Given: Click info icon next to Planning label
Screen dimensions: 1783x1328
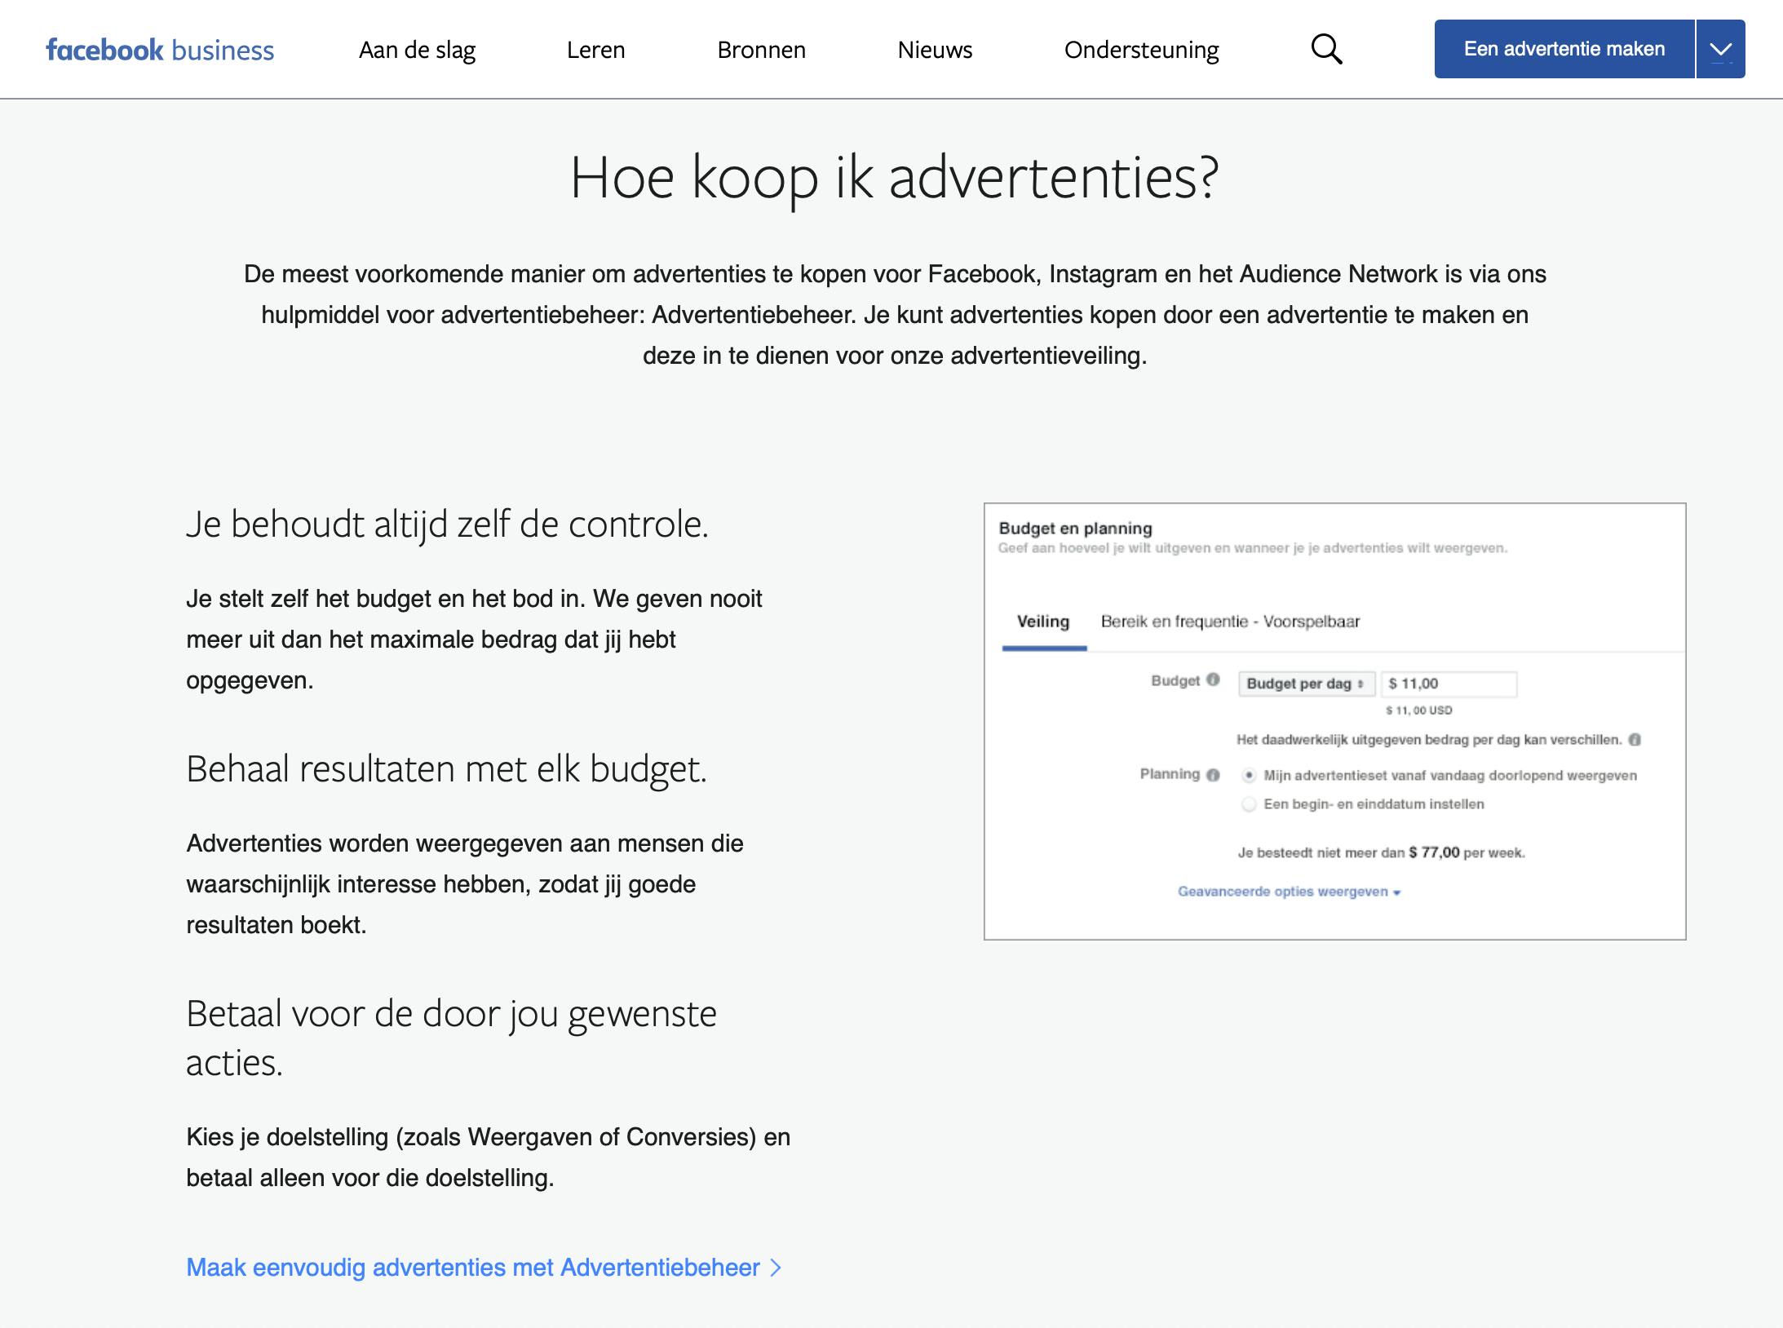Looking at the screenshot, I should point(1213,775).
